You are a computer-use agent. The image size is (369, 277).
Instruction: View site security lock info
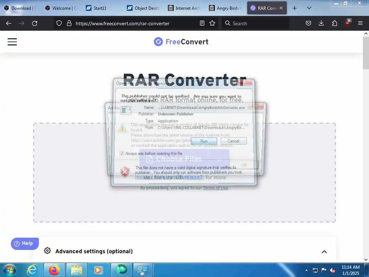69,23
